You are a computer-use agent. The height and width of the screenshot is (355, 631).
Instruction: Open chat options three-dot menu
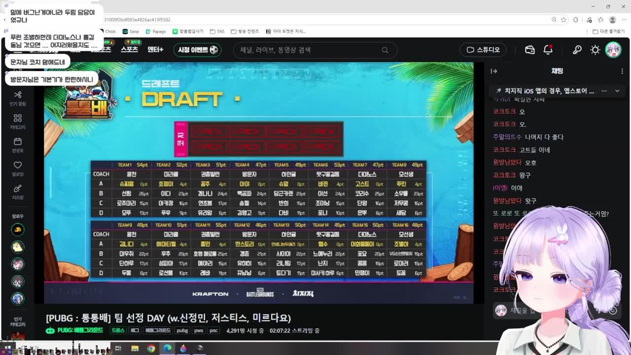tap(622, 71)
